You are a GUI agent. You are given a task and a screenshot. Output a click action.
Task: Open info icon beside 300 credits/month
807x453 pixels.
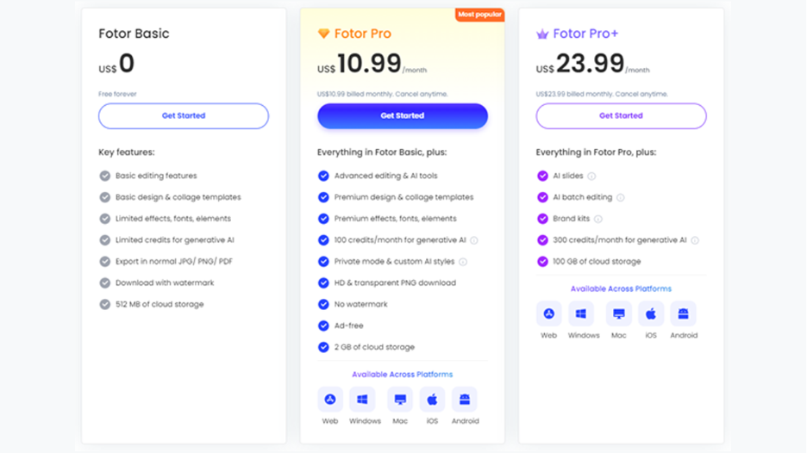point(695,240)
